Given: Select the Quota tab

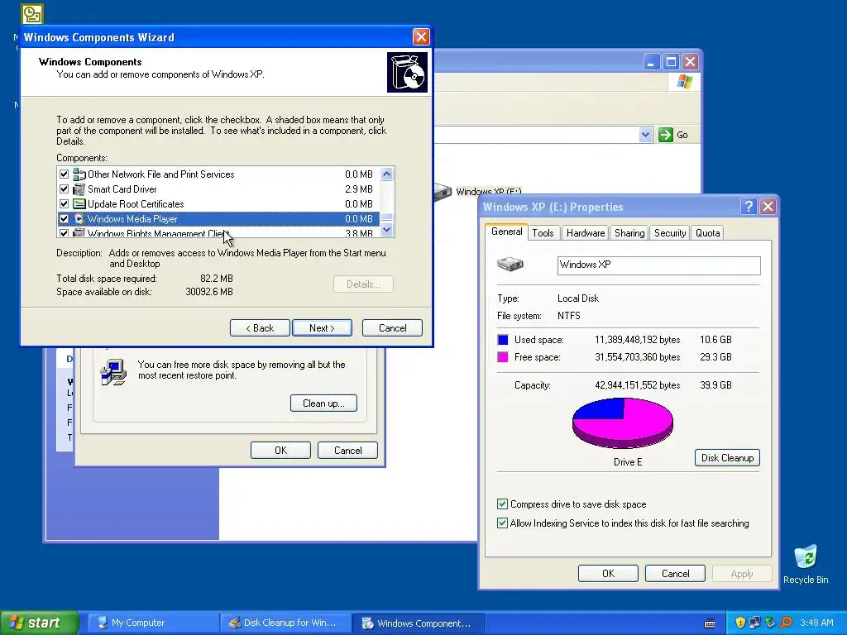Looking at the screenshot, I should coord(708,232).
